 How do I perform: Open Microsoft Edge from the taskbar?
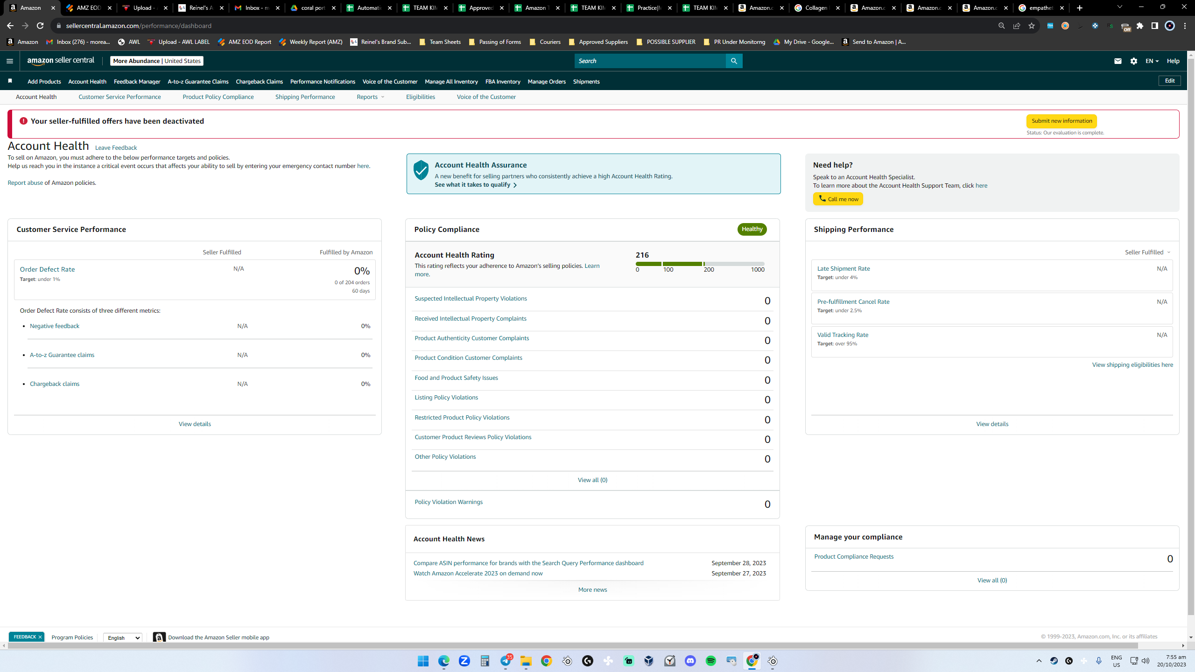click(x=444, y=661)
